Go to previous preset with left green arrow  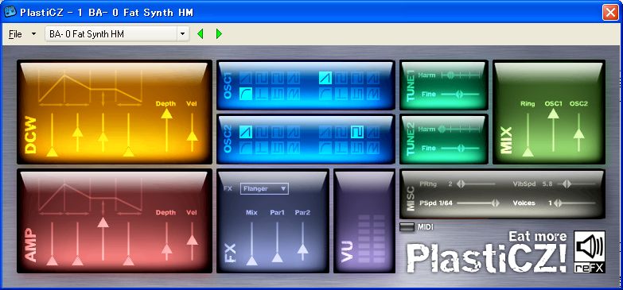[201, 34]
